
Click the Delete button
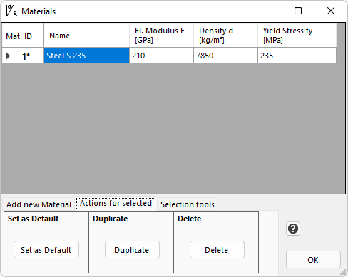(x=217, y=250)
